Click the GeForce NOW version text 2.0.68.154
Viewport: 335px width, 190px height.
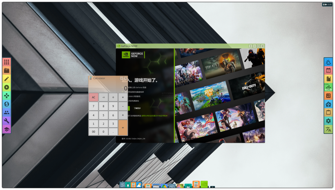(133, 139)
